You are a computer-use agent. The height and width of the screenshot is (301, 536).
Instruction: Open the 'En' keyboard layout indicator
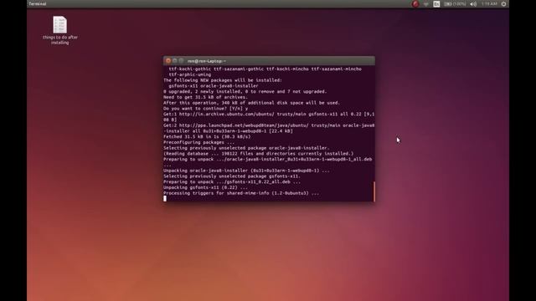pos(436,4)
